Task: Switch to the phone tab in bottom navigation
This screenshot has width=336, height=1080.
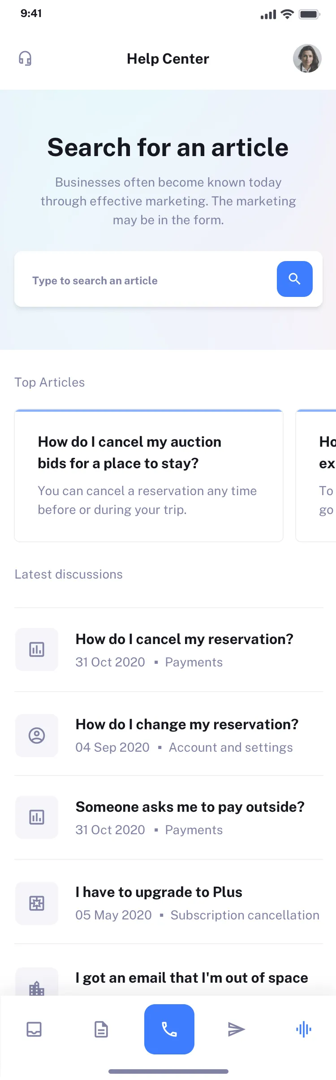Action: pyautogui.click(x=169, y=1030)
